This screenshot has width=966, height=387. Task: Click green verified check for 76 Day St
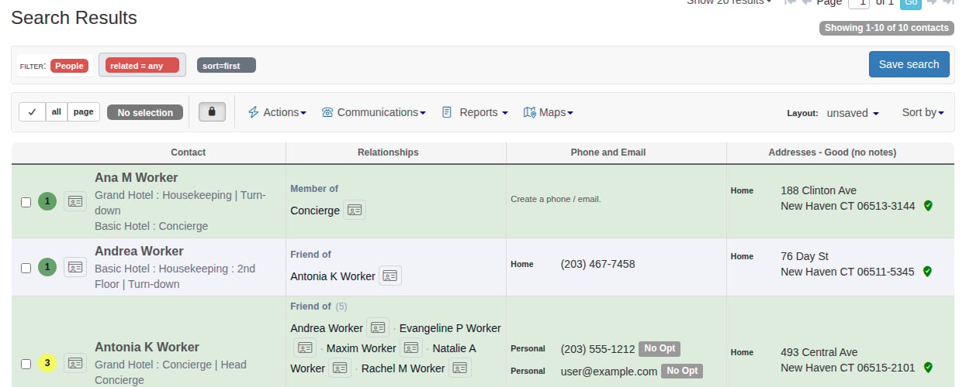(927, 272)
